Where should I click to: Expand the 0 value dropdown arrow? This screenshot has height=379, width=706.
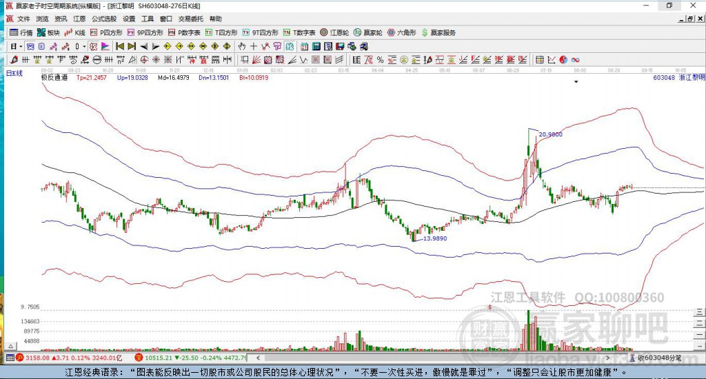pyautogui.click(x=83, y=46)
